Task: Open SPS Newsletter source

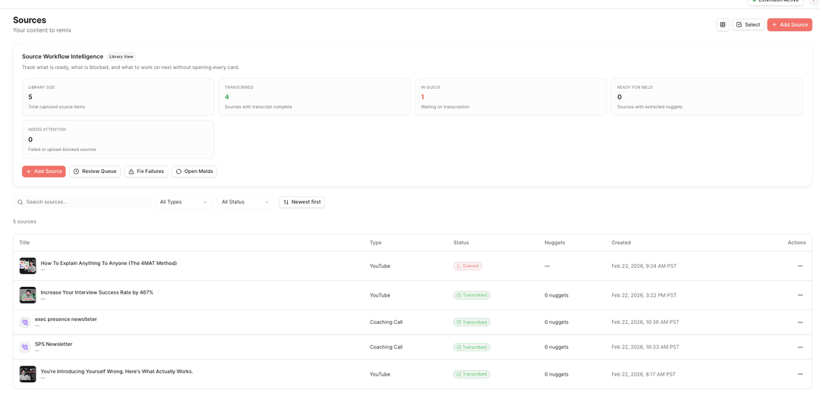Action: [53, 344]
